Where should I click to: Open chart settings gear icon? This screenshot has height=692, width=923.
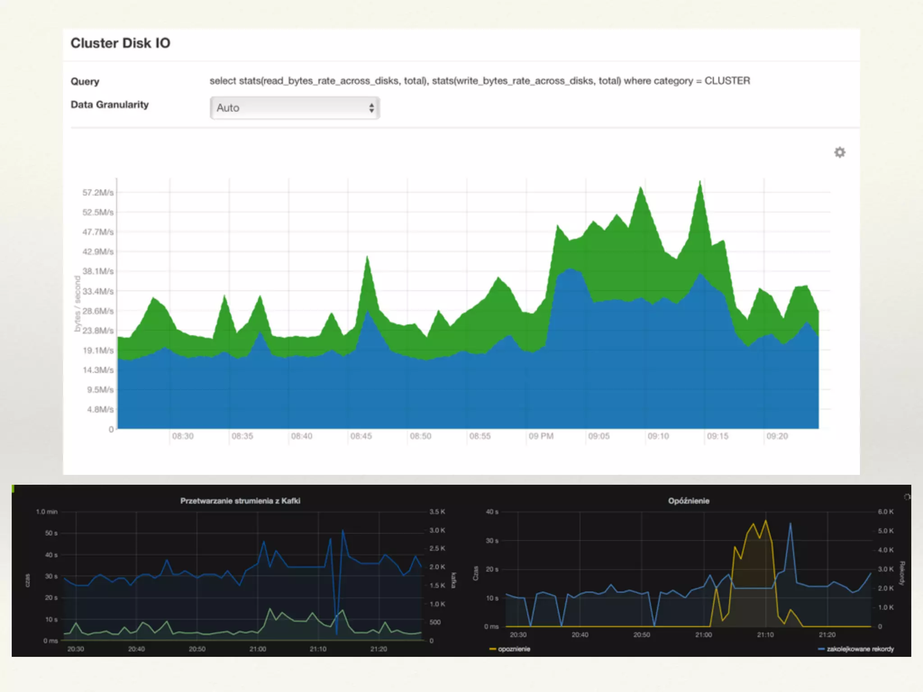tap(839, 152)
